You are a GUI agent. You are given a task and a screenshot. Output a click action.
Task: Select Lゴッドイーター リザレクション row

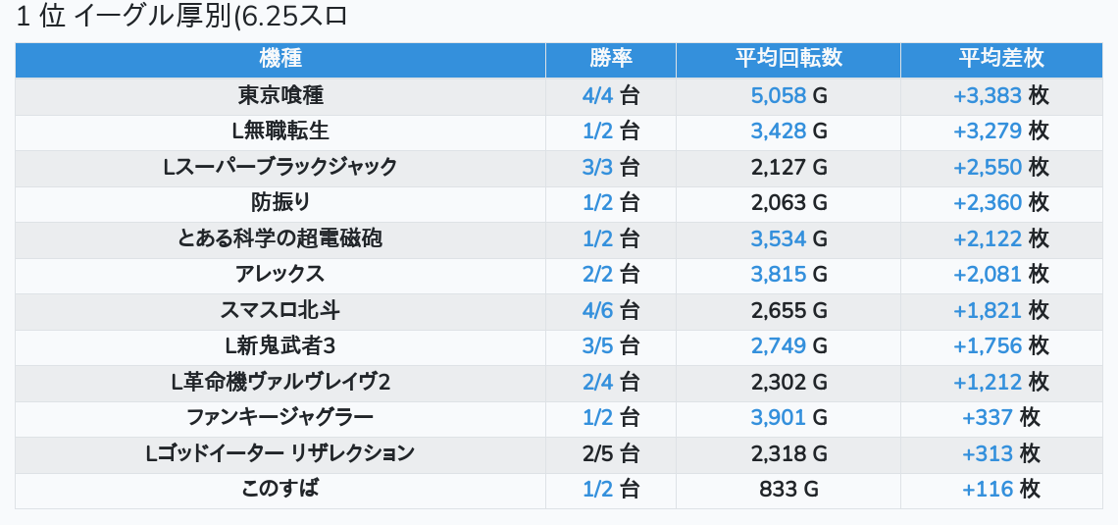tap(559, 454)
